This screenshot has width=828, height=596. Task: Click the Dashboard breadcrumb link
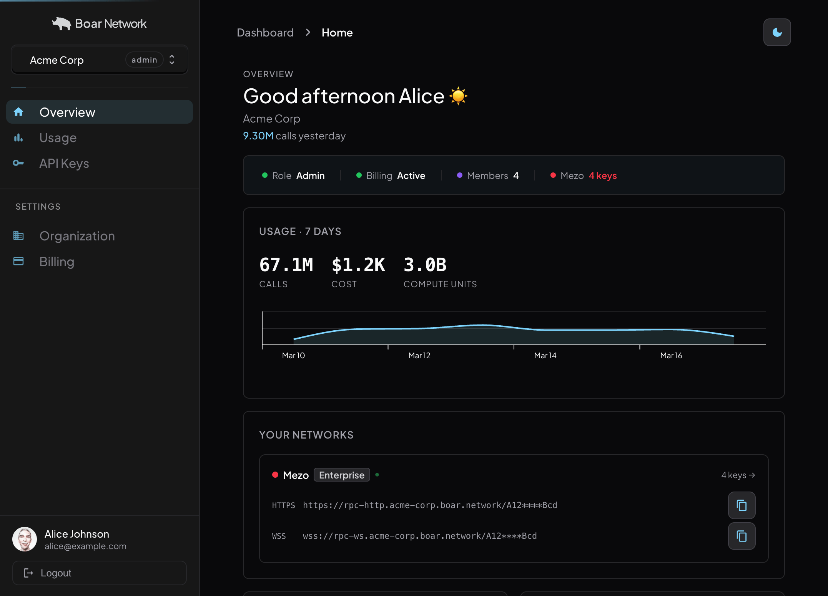(x=265, y=33)
